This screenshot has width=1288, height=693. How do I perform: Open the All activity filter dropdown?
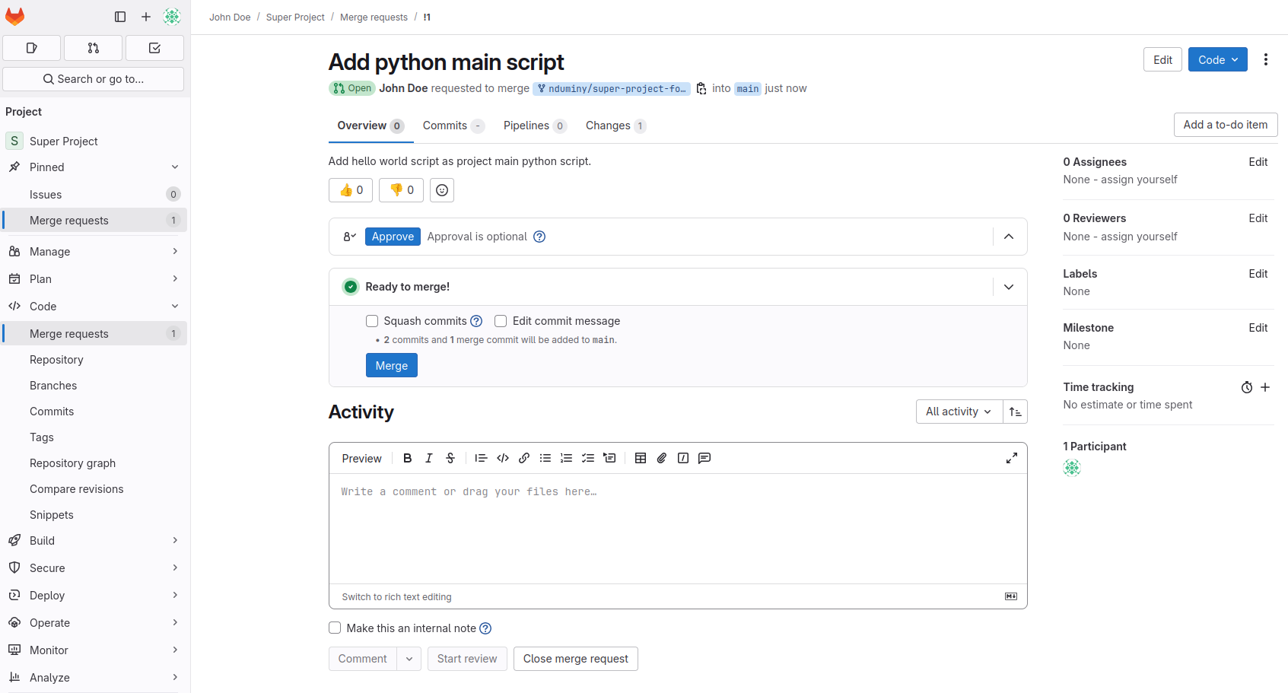958,412
